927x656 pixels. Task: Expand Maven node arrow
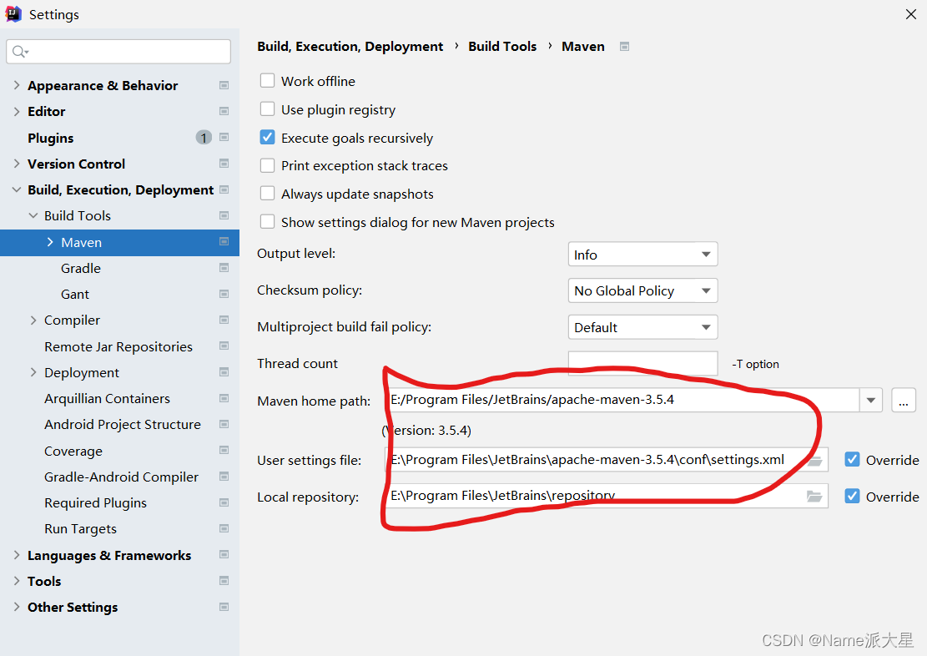(x=50, y=242)
